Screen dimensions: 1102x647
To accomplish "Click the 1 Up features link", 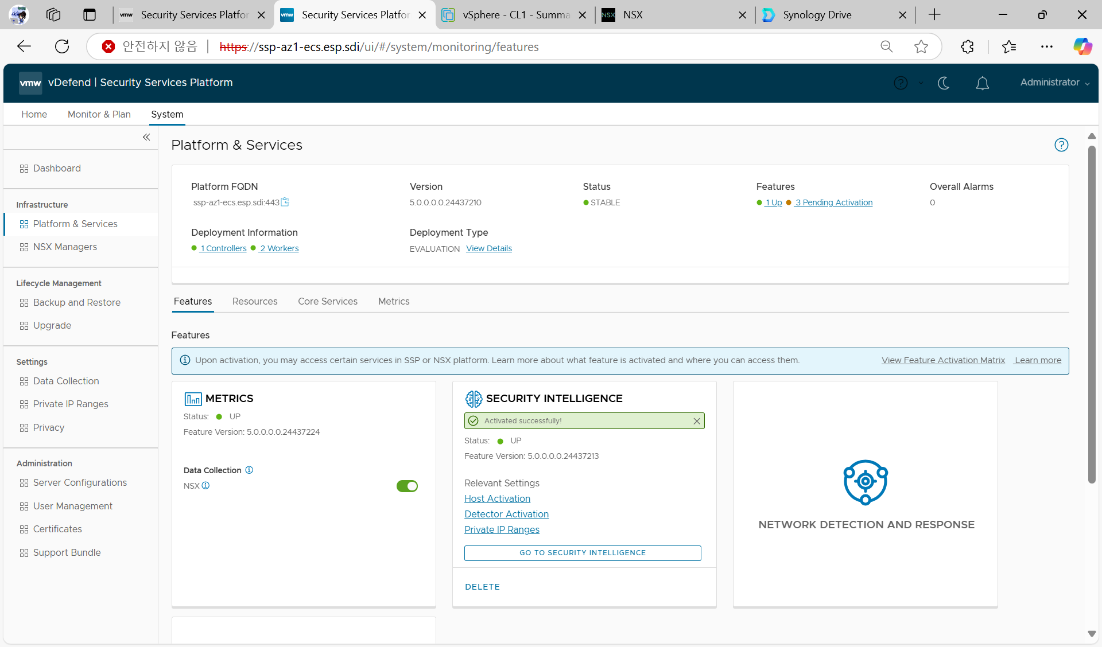I will click(773, 202).
